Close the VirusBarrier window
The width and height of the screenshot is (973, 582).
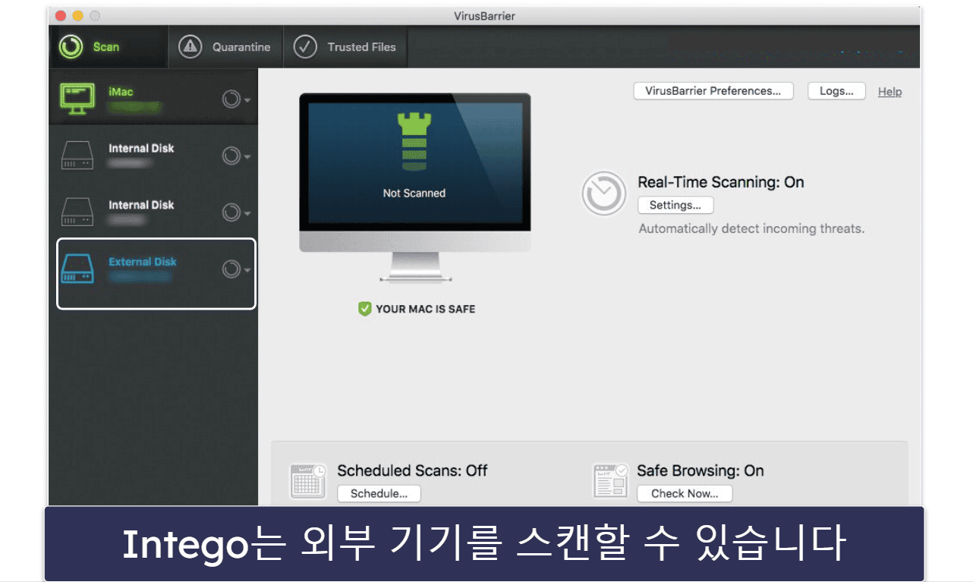(x=61, y=15)
